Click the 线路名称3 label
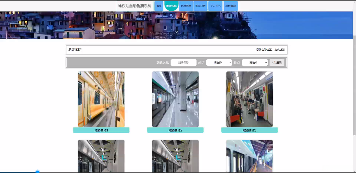Image resolution: width=356 pixels, height=173 pixels. [x=249, y=130]
